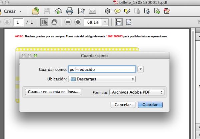The height and width of the screenshot is (139, 200).
Task: Click the Edit text document icon
Action: [x=81, y=11]
